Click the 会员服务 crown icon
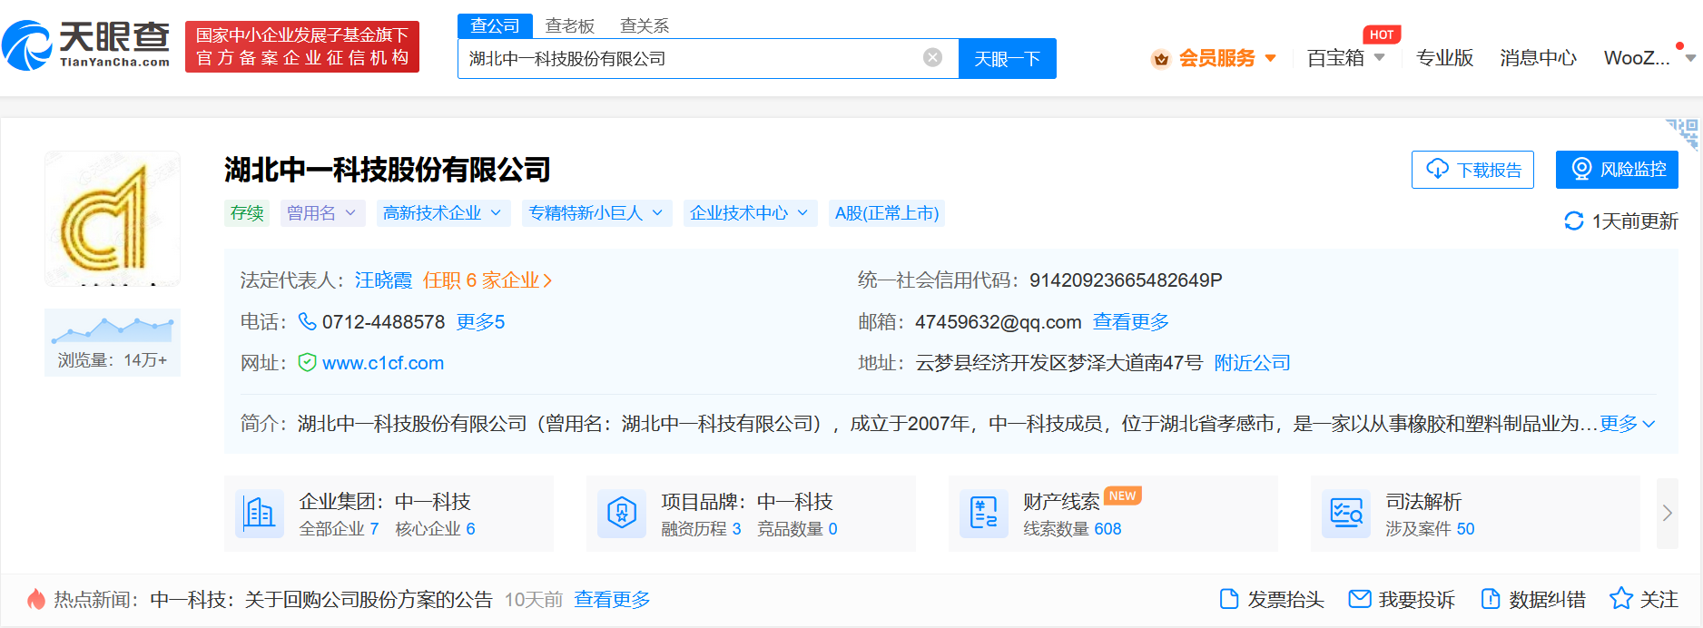This screenshot has height=628, width=1703. [x=1160, y=59]
